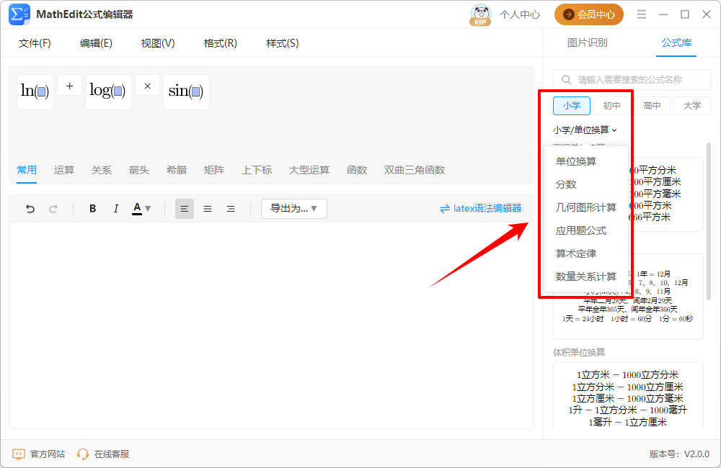Click the 版本号: V2.0.0 version text

pyautogui.click(x=679, y=454)
